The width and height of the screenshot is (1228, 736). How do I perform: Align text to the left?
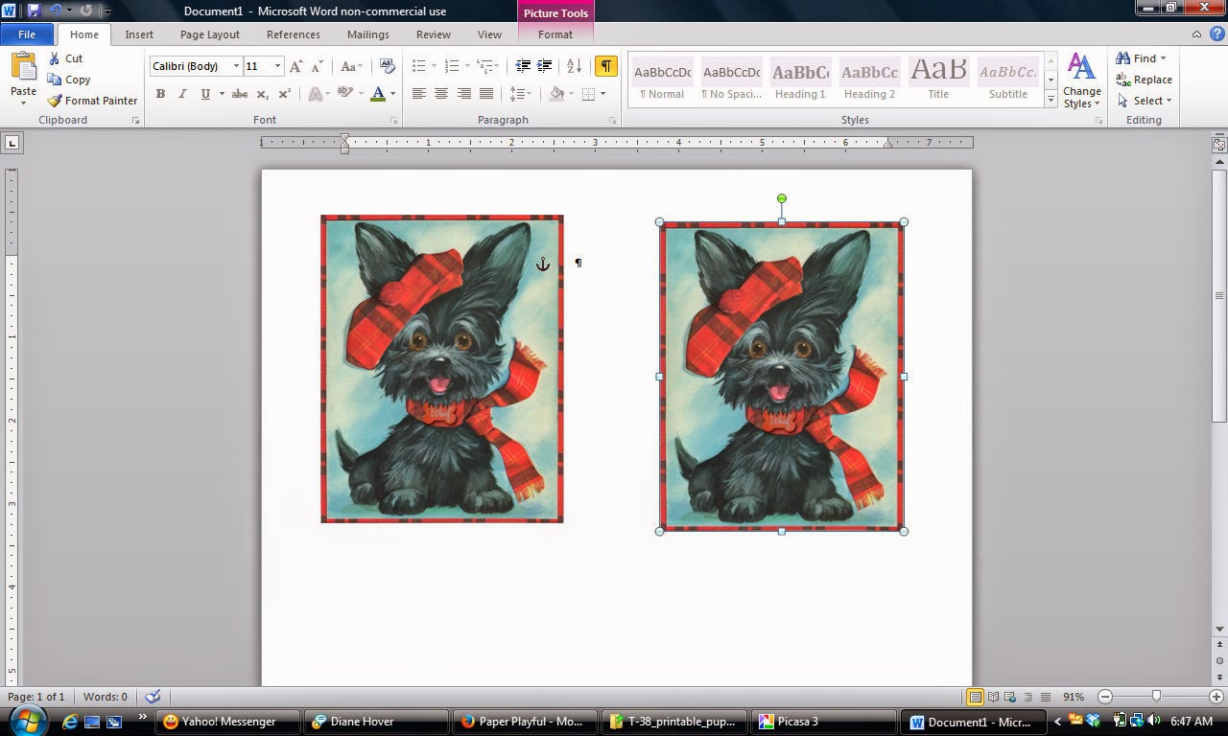coord(419,94)
